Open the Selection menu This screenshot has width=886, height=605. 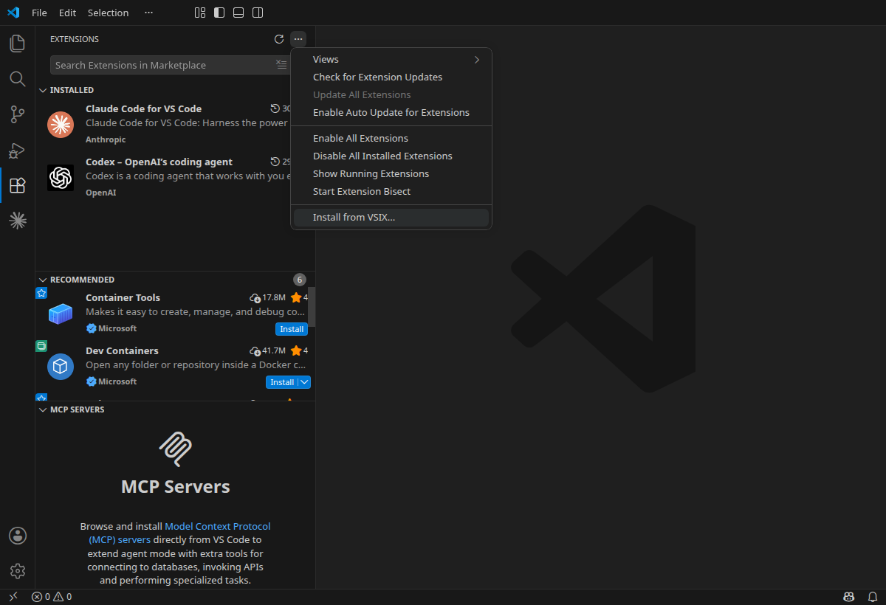(108, 13)
